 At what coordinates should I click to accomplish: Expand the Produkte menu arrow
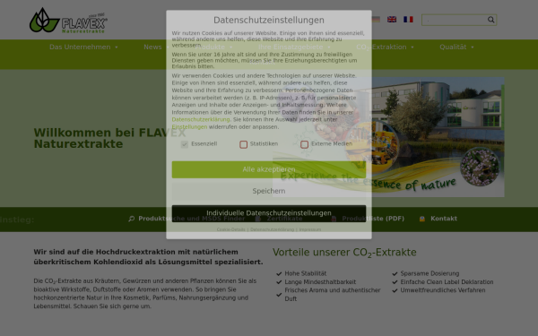[231, 47]
